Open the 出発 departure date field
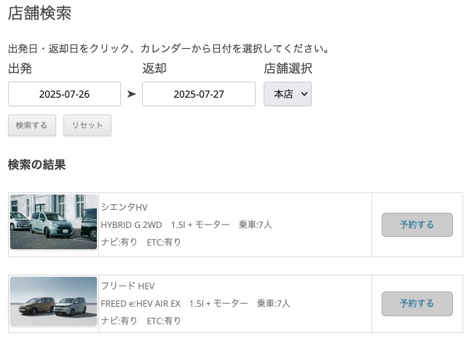 [x=64, y=94]
